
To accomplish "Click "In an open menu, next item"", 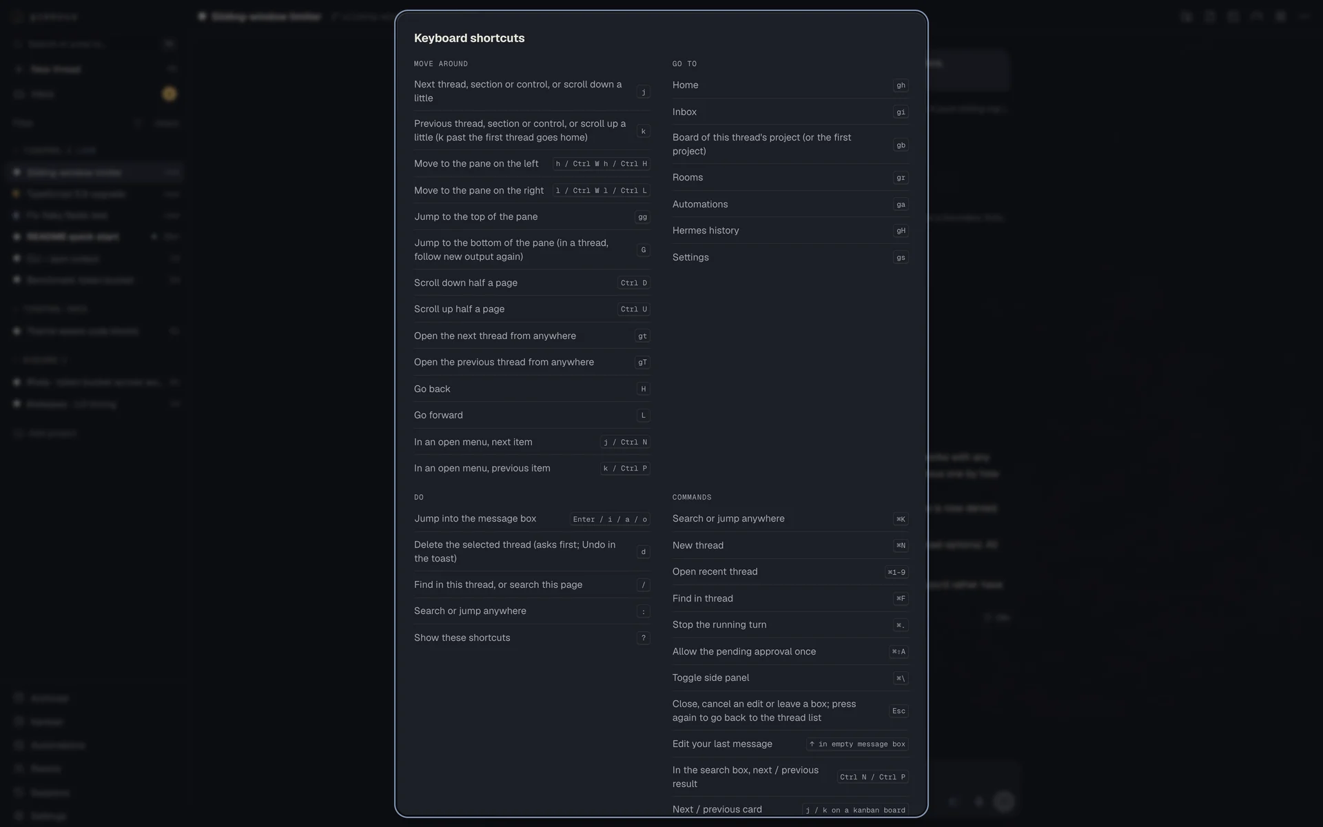I will click(532, 442).
